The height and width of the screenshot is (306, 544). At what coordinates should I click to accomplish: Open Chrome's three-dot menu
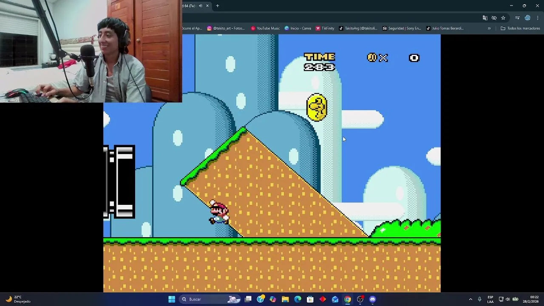tap(538, 18)
